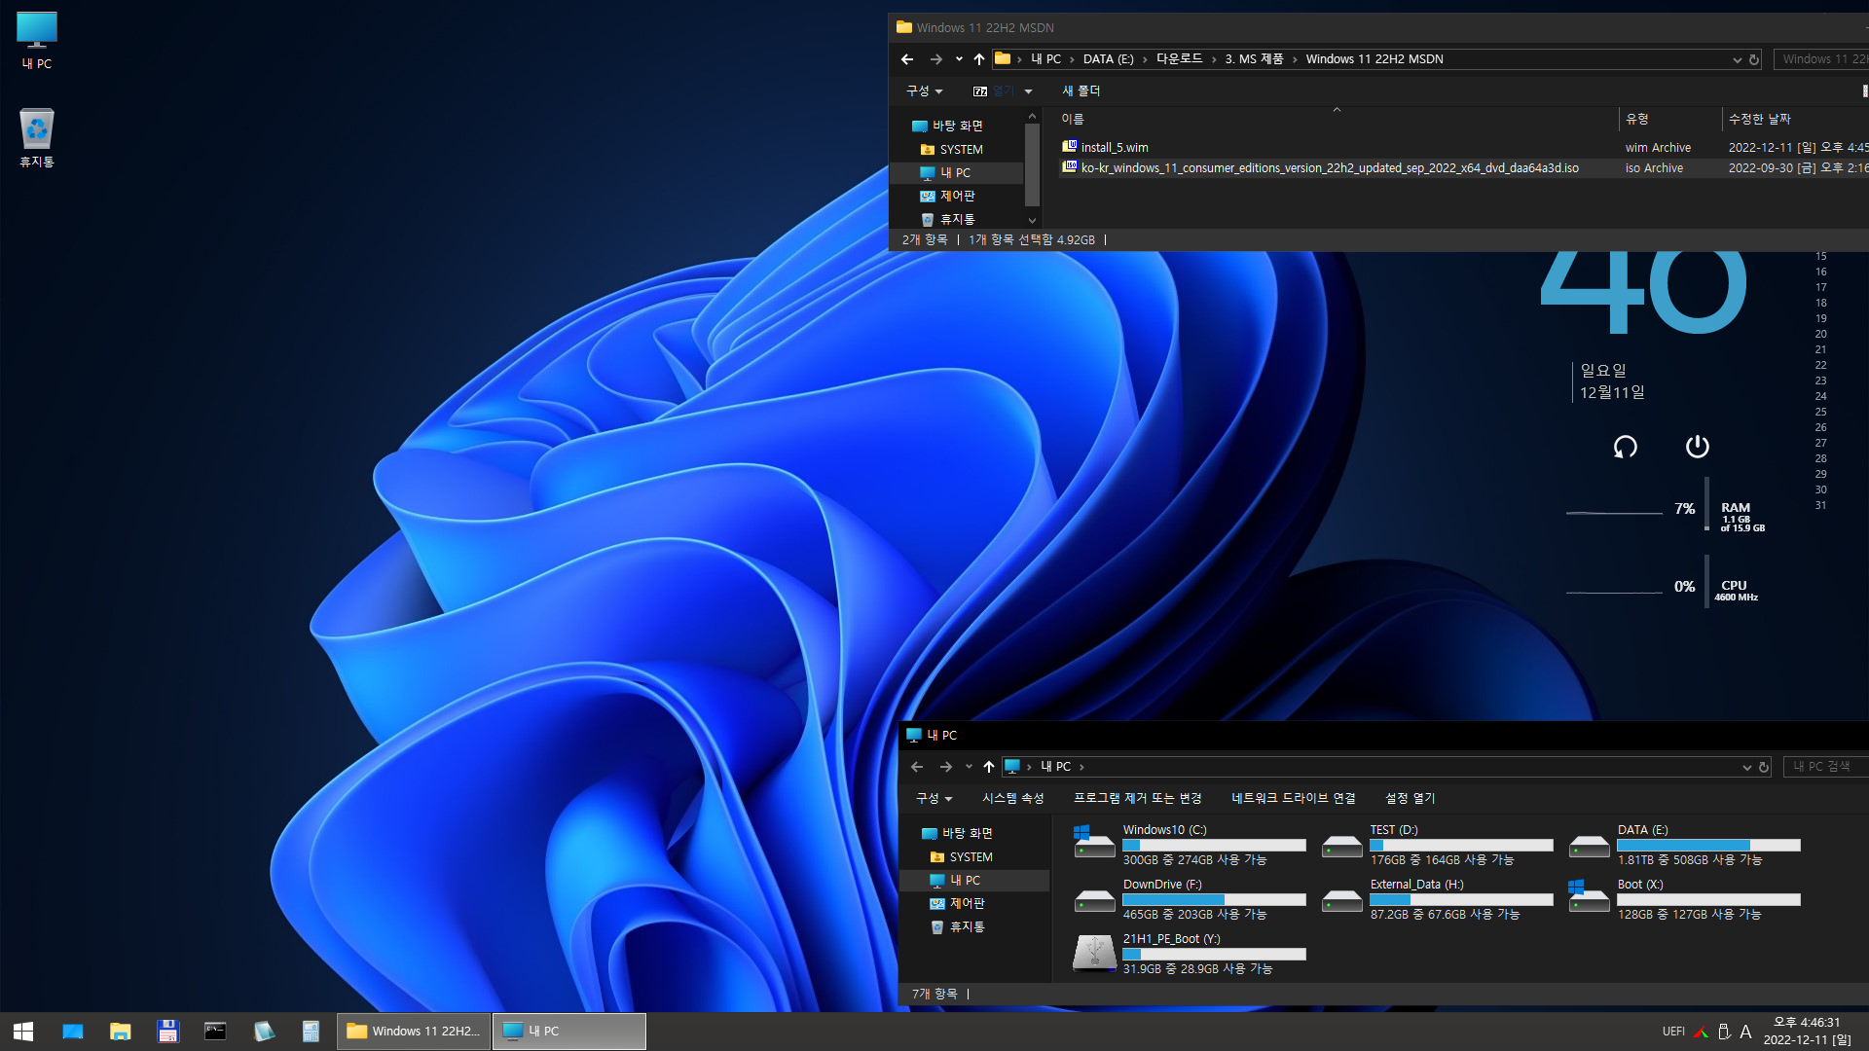Click 3. MS 제품 breadcrumb segment
The width and height of the screenshot is (1869, 1051).
click(1254, 59)
